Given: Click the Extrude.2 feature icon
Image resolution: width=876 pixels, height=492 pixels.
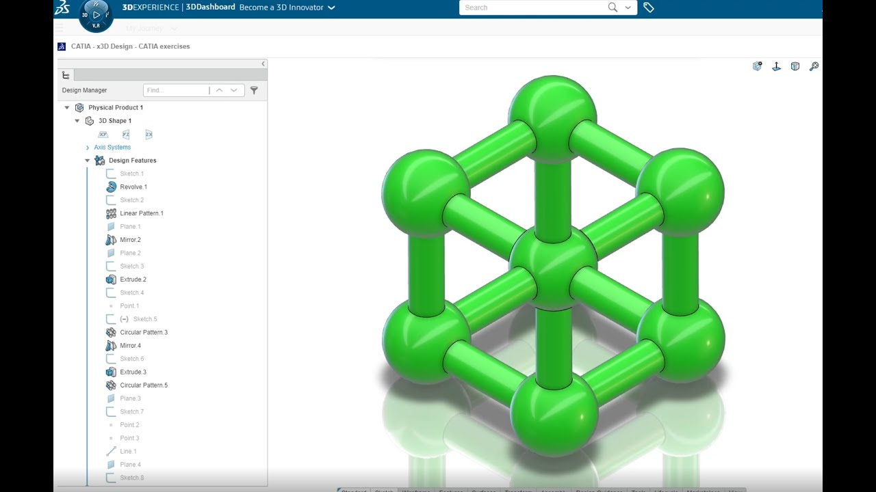Looking at the screenshot, I should tap(111, 279).
